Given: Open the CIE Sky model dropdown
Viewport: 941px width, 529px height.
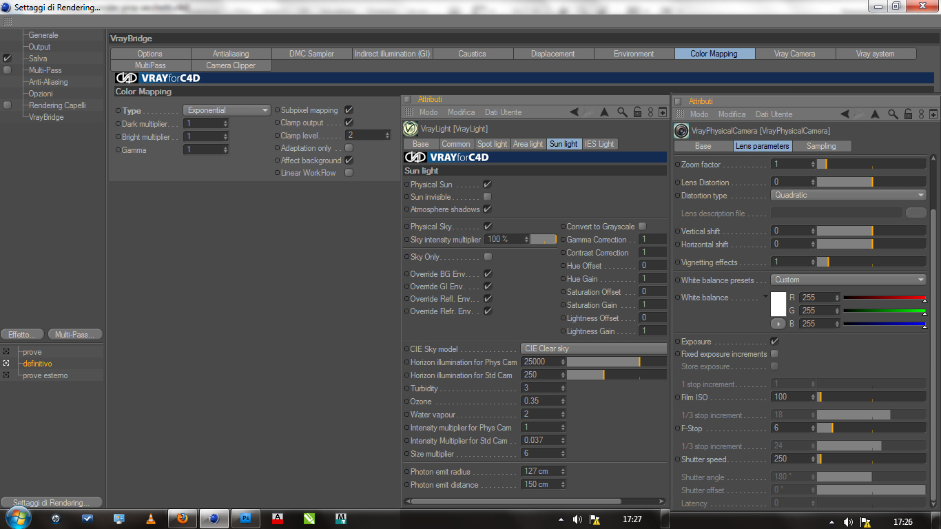Looking at the screenshot, I should 594,349.
